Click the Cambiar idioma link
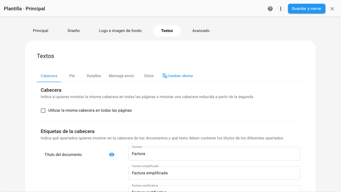 pyautogui.click(x=180, y=76)
